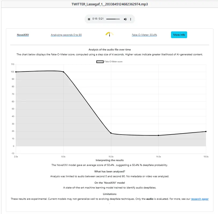Select the chart data point at 6.0s
This screenshot has width=218, height=214.
[63, 72]
